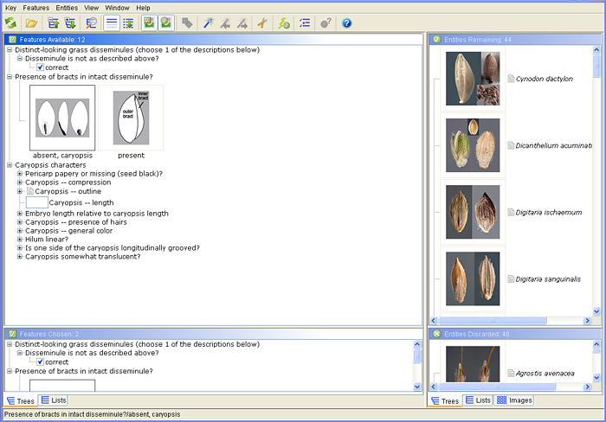Collapse 'Presence of bracts' in Features Available
The image size is (606, 422).
coord(10,77)
